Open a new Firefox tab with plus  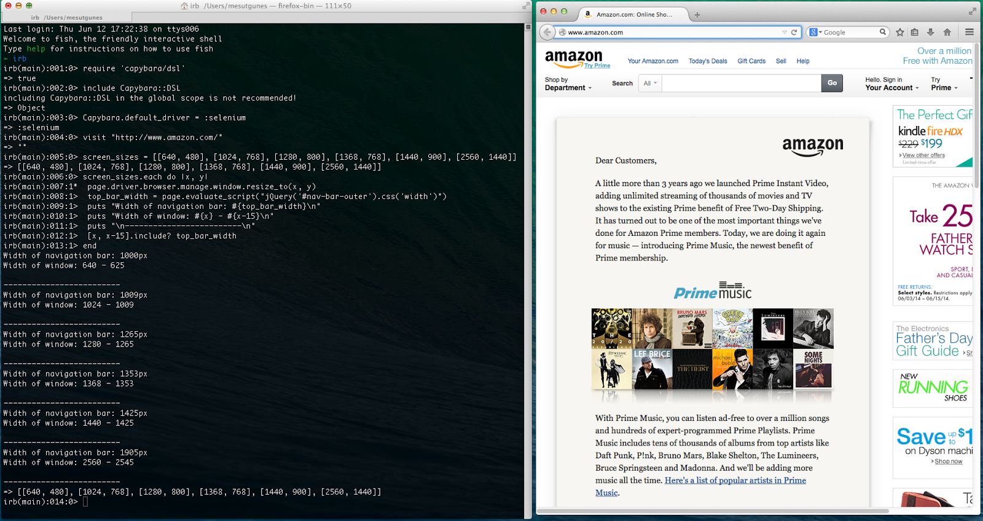pos(697,15)
